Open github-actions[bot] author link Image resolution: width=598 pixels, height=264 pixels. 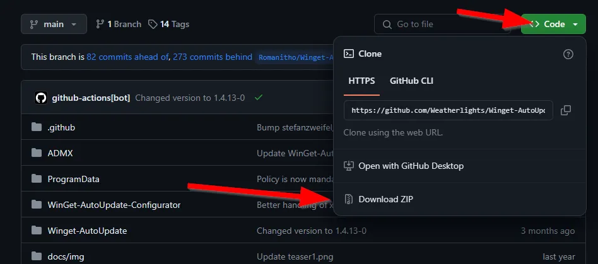tap(91, 98)
